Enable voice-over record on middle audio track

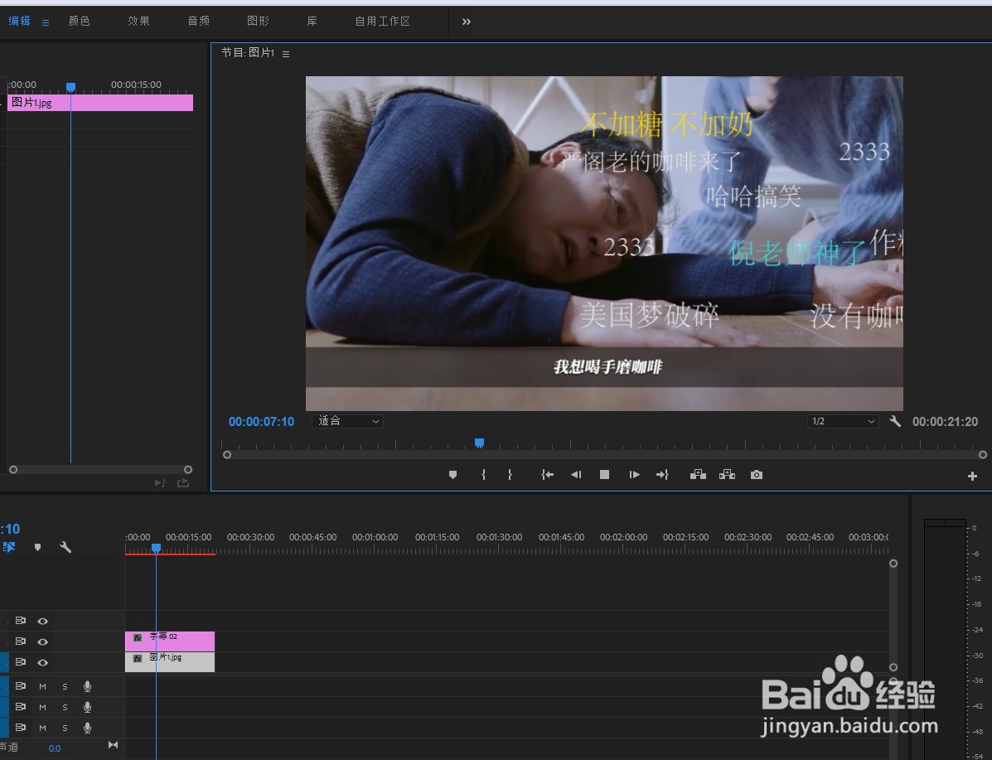[x=87, y=707]
